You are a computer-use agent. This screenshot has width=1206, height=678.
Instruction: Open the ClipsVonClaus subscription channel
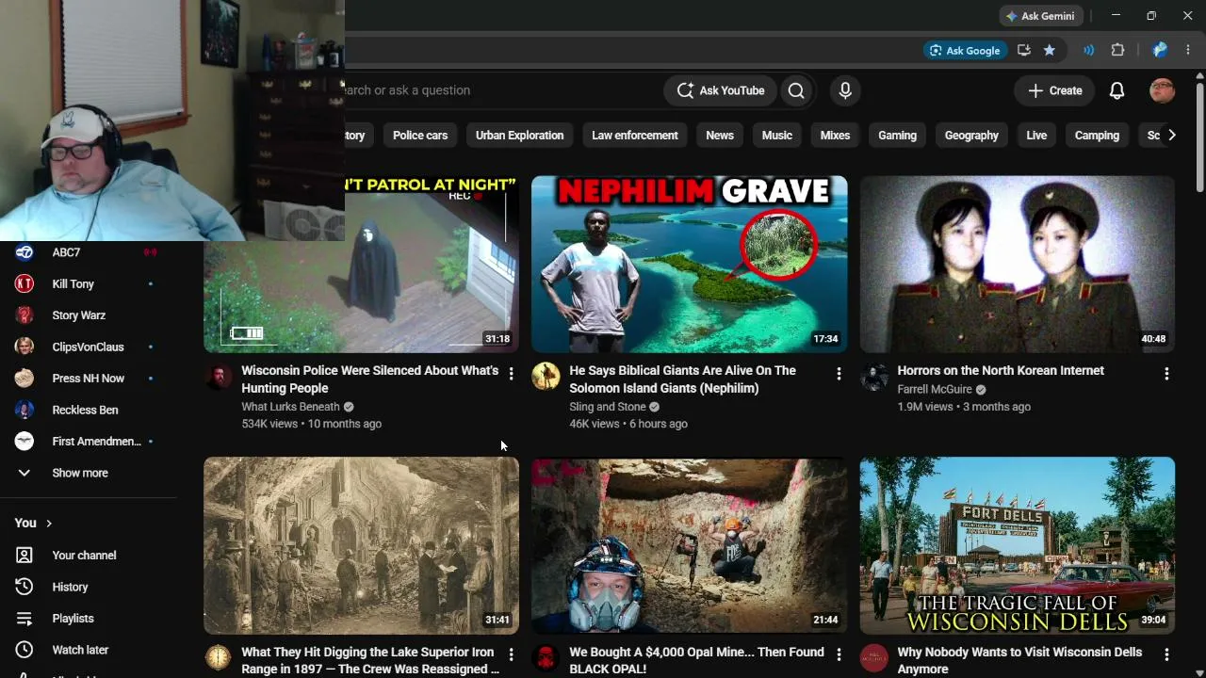click(87, 347)
